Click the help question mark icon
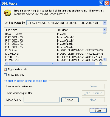Screen dimensions: 110x117 (x=101, y=3)
